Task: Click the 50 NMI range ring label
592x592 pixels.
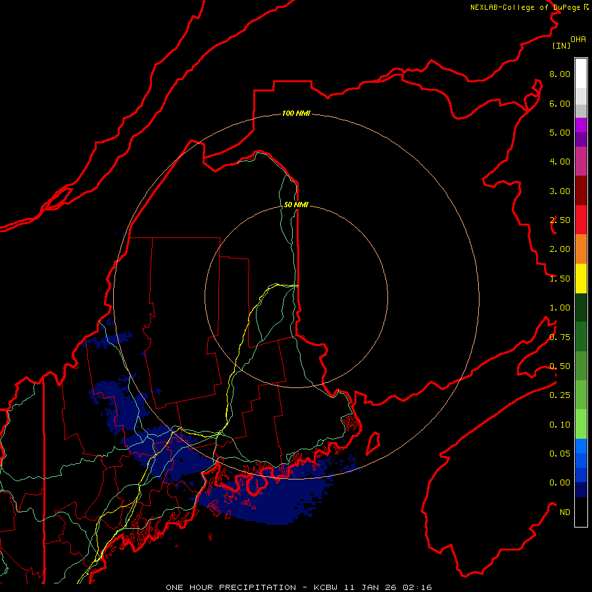Action: coord(296,205)
